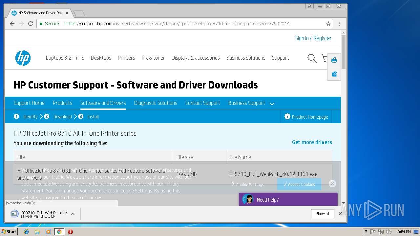Viewport: 420px width, 236px height.
Task: Click the volume speaker tray icon
Action: 389,232
